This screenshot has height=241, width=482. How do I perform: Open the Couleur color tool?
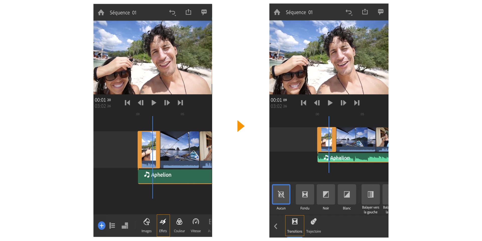click(179, 225)
